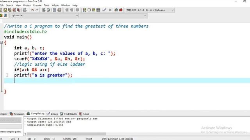The width and height of the screenshot is (250, 140).
Task: Click the '//logic using if else ladder' comment
Action: click(x=50, y=64)
